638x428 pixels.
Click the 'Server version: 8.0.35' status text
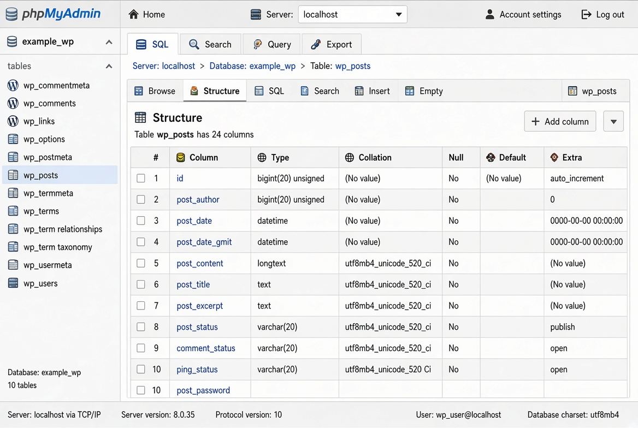(x=158, y=414)
